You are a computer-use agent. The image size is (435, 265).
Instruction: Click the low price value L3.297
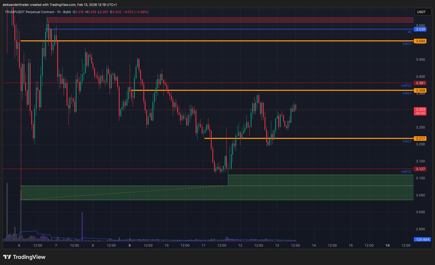(103, 12)
